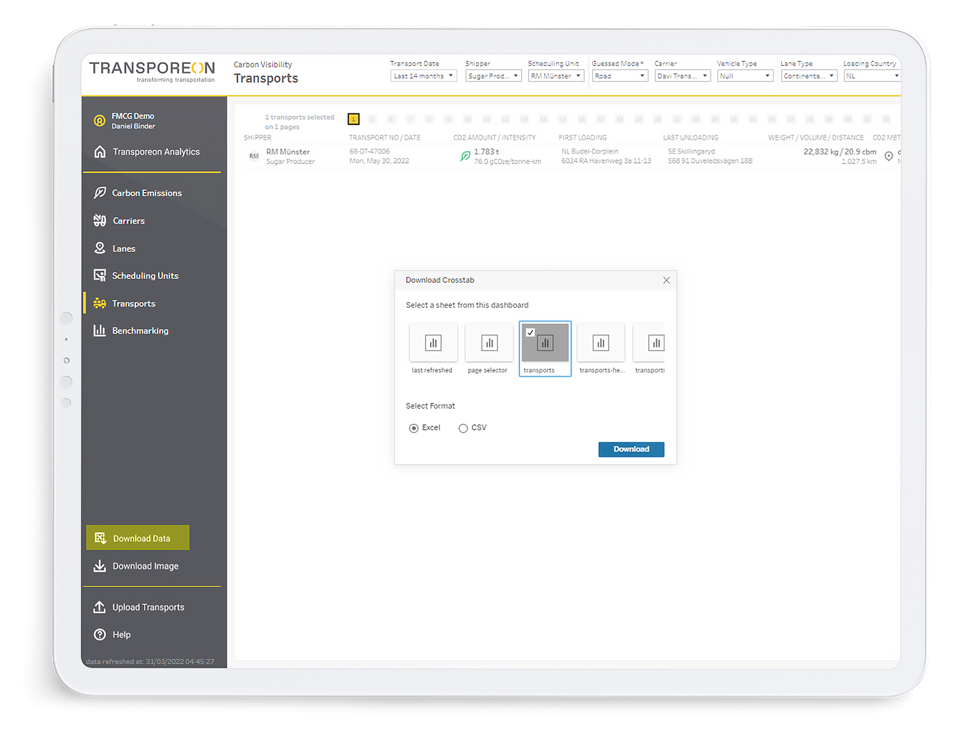Click the Download Data spreadsheet icon
The height and width of the screenshot is (731, 976).
100,538
